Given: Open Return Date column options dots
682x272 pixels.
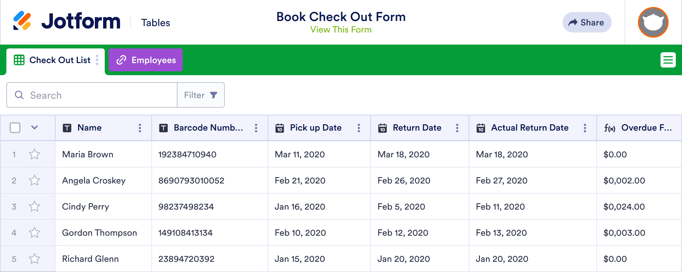Looking at the screenshot, I should (457, 128).
